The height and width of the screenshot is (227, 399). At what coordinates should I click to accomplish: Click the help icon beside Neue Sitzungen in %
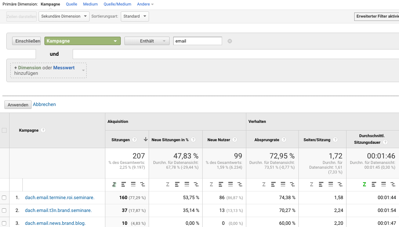point(193,140)
